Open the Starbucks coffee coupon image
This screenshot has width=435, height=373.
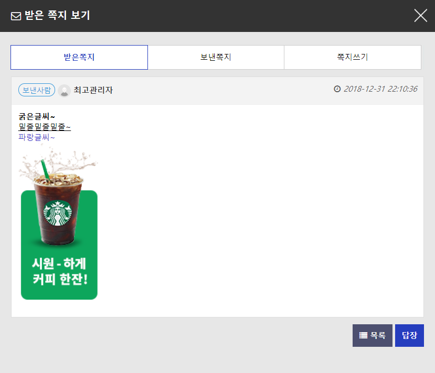point(59,225)
